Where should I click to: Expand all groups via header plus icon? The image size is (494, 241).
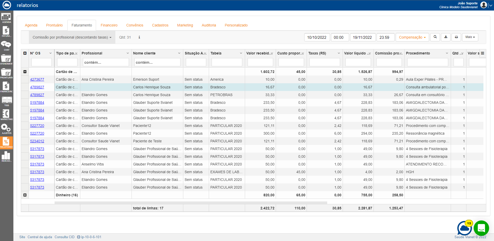(x=25, y=53)
